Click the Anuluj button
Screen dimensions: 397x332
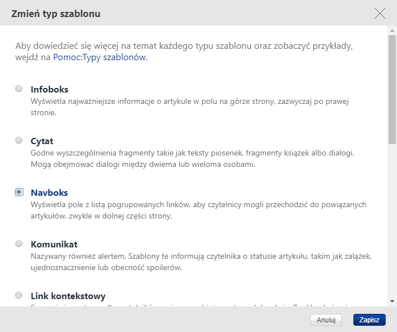[326, 320]
